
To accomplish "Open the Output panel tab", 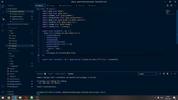I will click(x=51, y=74).
